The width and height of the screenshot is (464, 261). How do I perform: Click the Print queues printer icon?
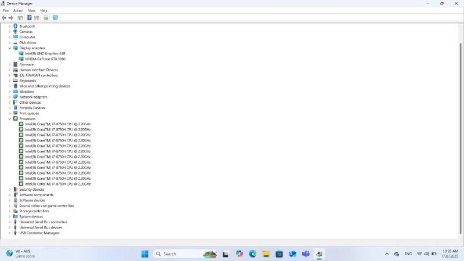point(16,113)
